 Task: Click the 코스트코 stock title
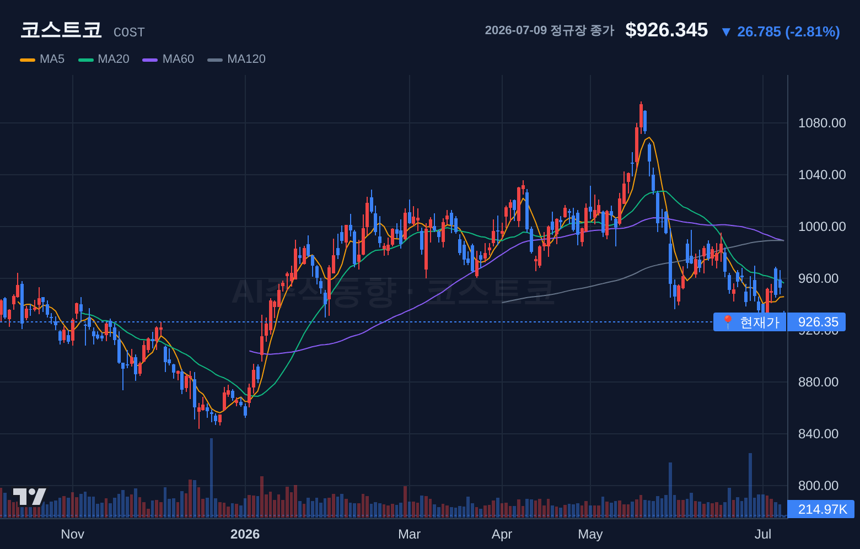[61, 30]
